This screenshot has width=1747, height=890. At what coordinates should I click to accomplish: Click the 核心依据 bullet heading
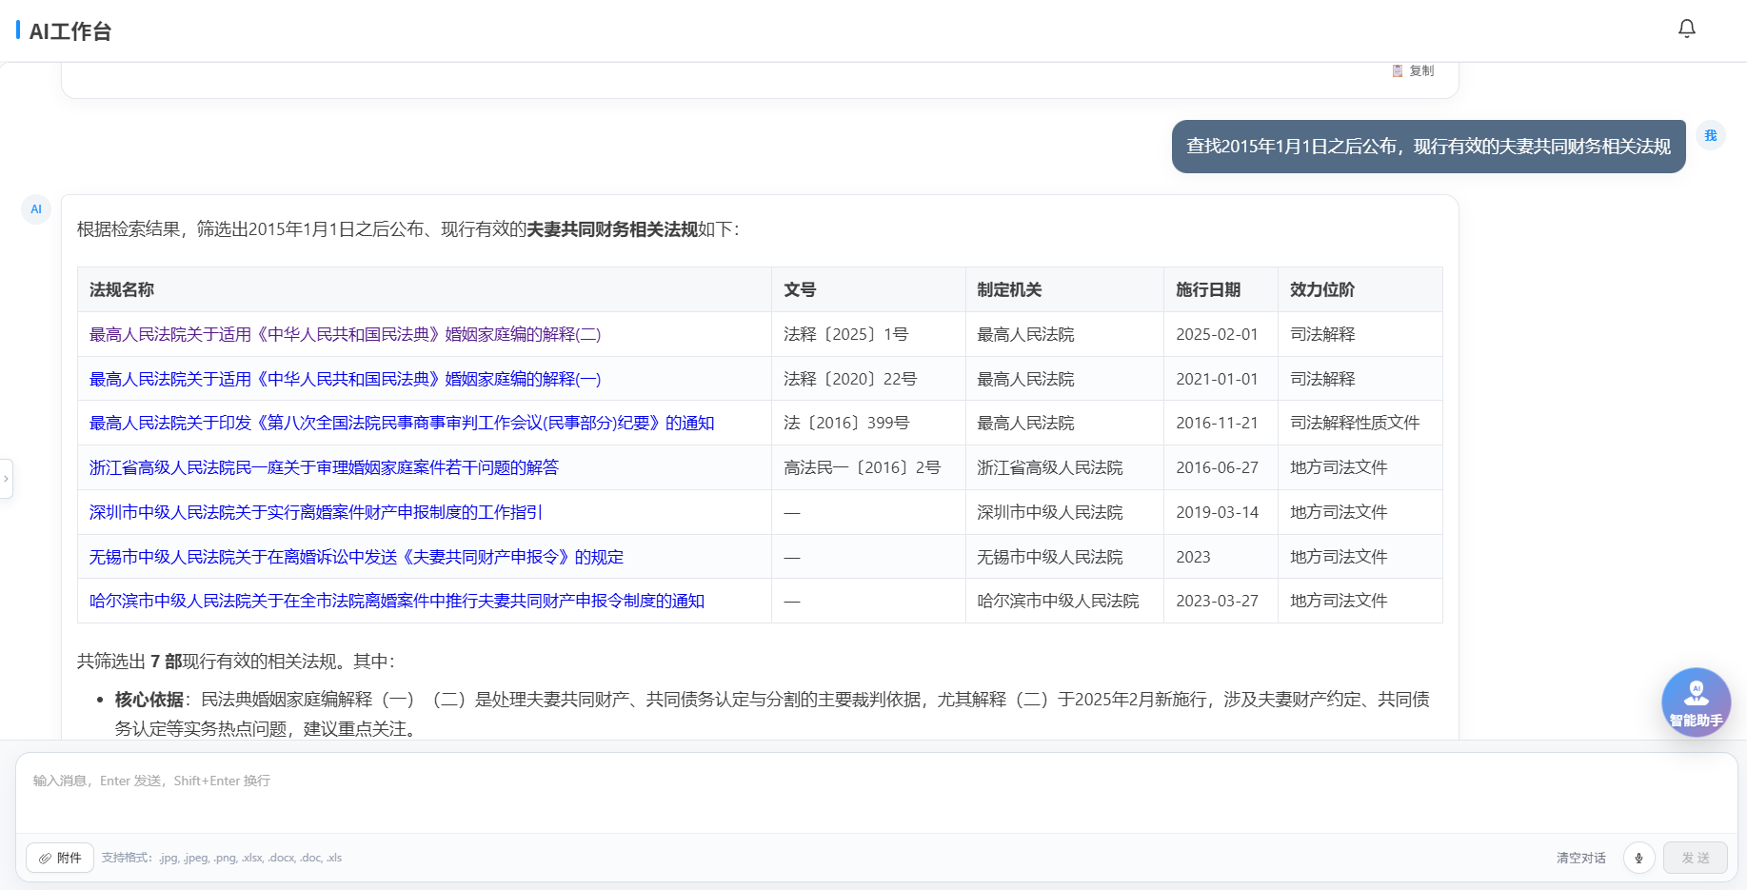pyautogui.click(x=149, y=700)
